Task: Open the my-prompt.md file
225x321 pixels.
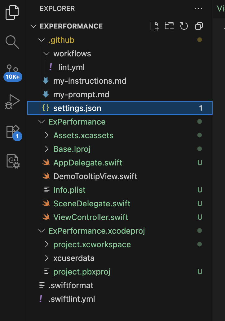Action: point(81,95)
